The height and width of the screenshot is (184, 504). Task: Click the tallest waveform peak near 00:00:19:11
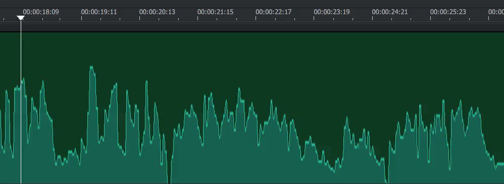click(x=91, y=68)
